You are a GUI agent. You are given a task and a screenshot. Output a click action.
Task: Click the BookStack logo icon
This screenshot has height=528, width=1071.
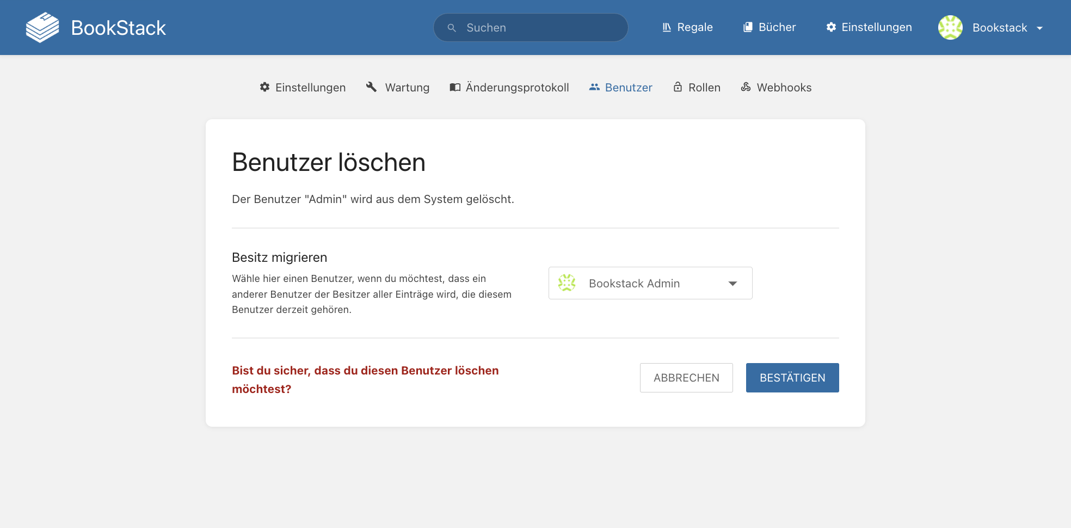(42, 28)
